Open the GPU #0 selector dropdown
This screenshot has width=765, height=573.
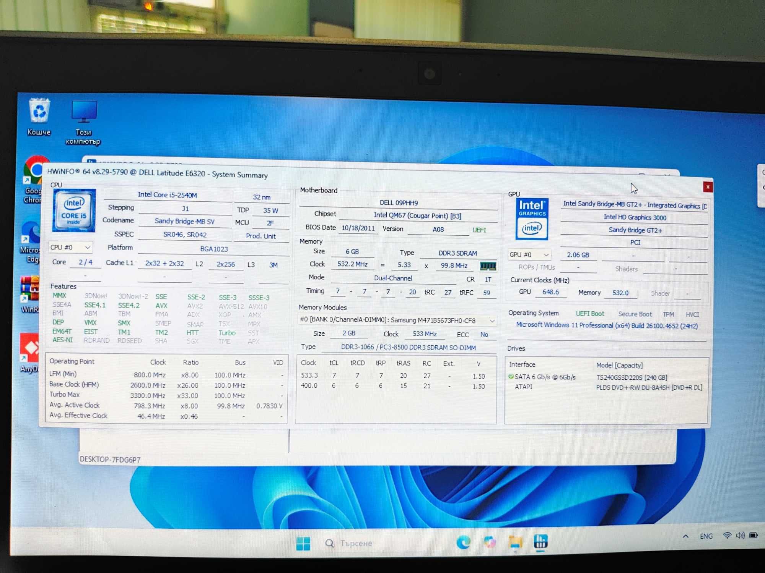click(529, 254)
